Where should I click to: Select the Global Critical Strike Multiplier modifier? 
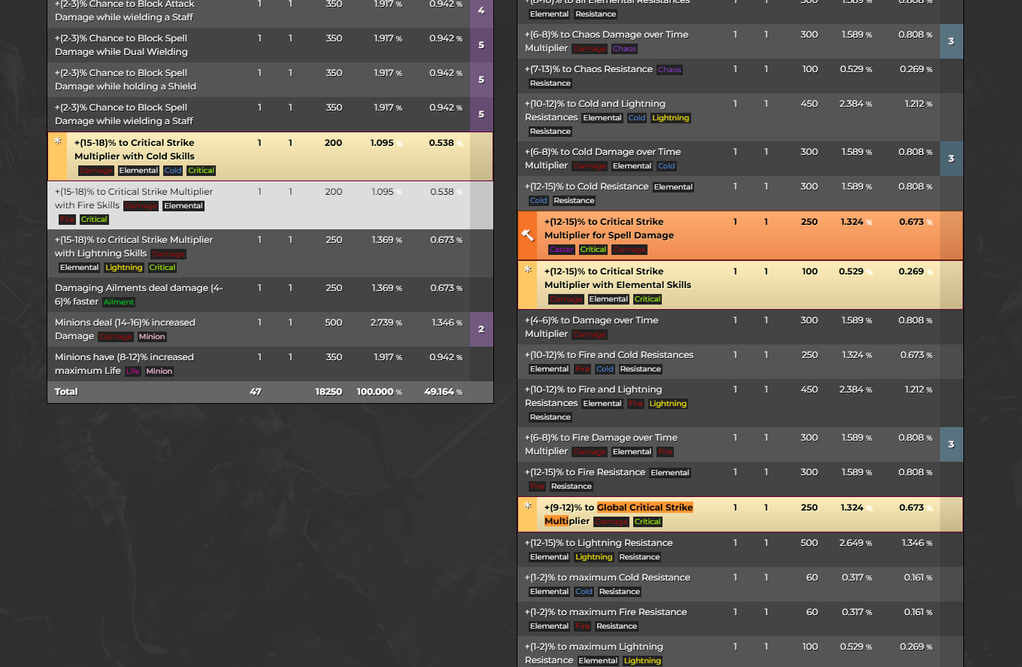tap(740, 514)
